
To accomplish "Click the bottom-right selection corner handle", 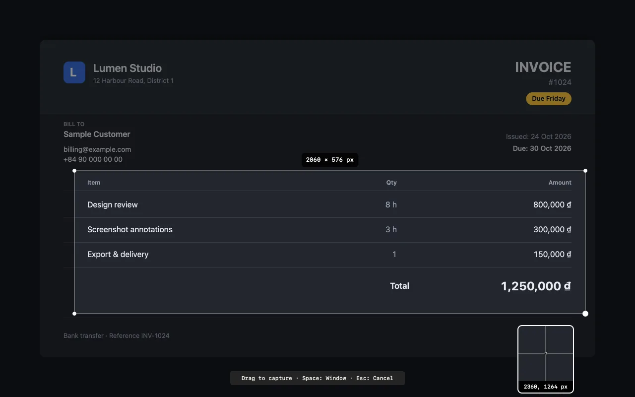I will (585, 314).
